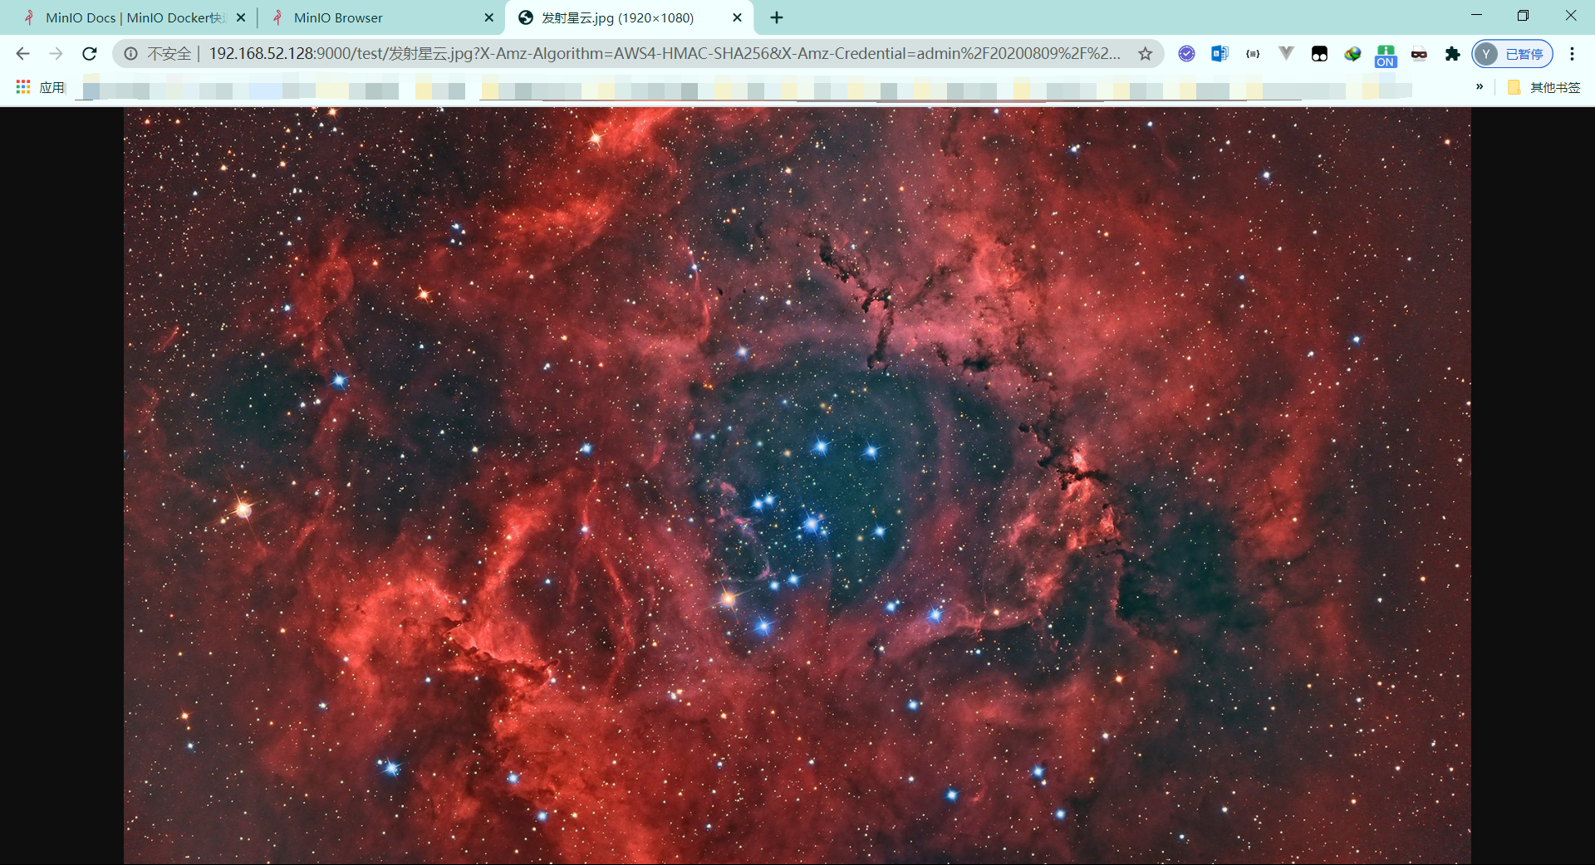Screen dimensions: 1595x865
Task: Go back to the previous page
Action: 23,54
